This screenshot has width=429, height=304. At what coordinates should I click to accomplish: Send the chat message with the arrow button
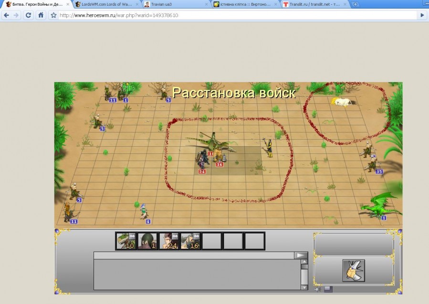301,255
